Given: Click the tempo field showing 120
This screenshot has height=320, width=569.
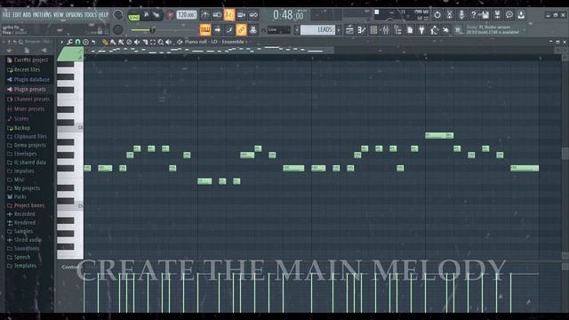Looking at the screenshot, I should 187,15.
